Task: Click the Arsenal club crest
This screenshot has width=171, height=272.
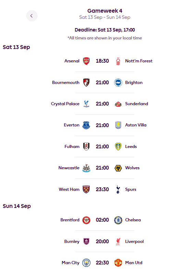Action: (86, 61)
